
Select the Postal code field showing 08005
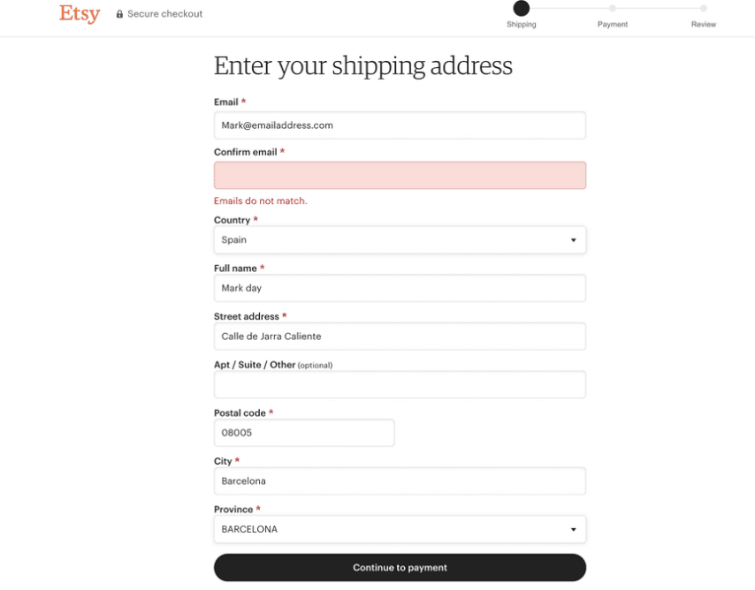[304, 433]
